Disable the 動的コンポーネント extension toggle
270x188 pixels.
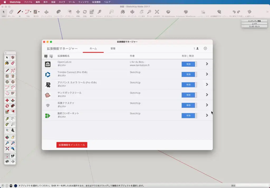click(189, 116)
